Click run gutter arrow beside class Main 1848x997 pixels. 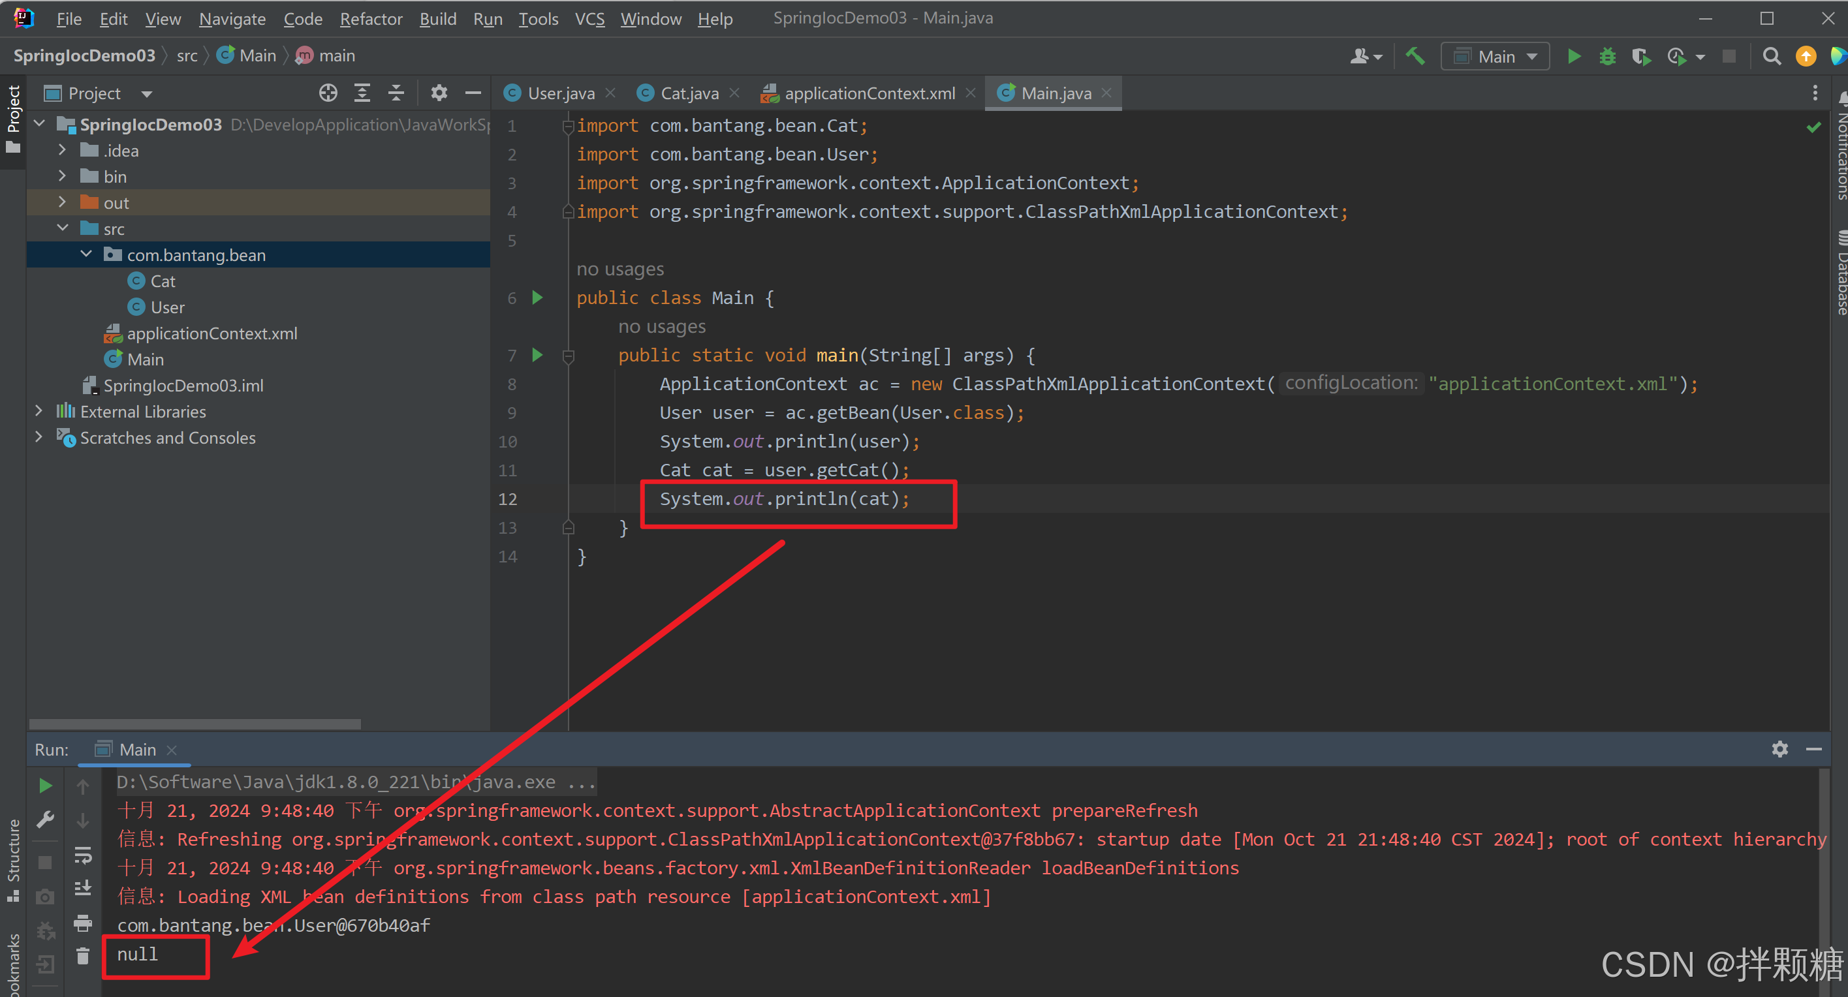coord(537,298)
